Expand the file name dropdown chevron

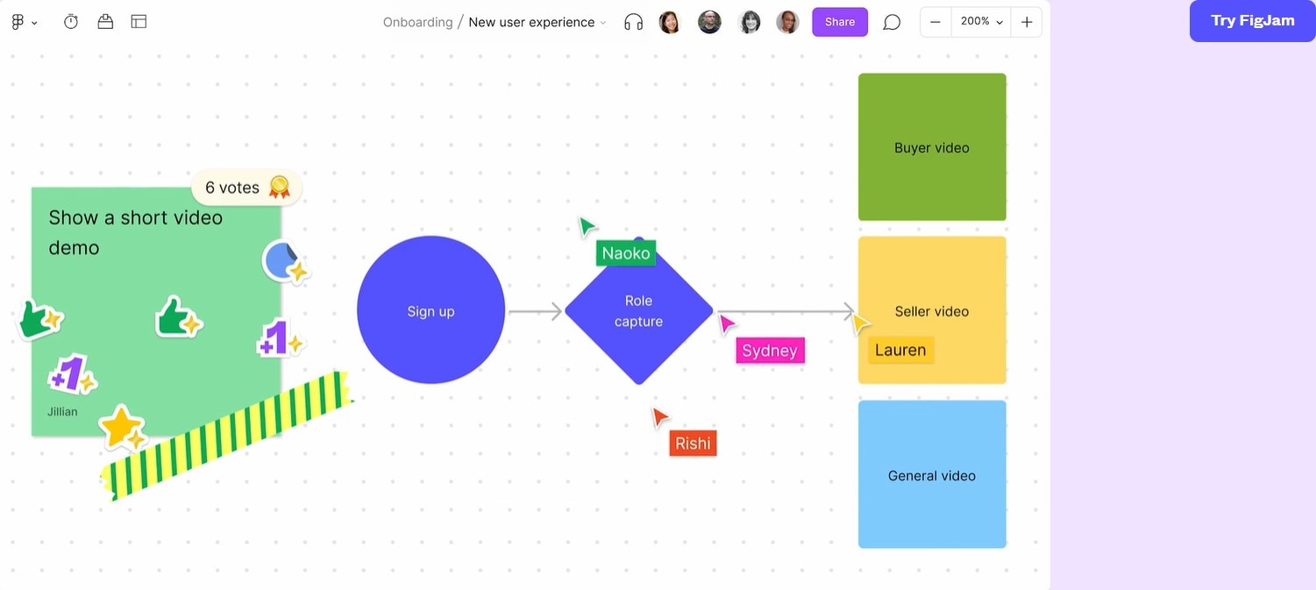(x=603, y=23)
